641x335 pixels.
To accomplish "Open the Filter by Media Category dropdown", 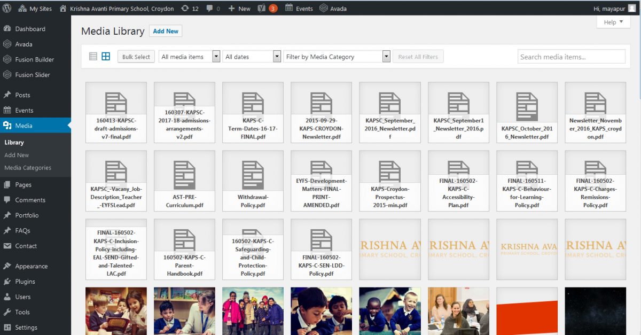I will point(337,56).
